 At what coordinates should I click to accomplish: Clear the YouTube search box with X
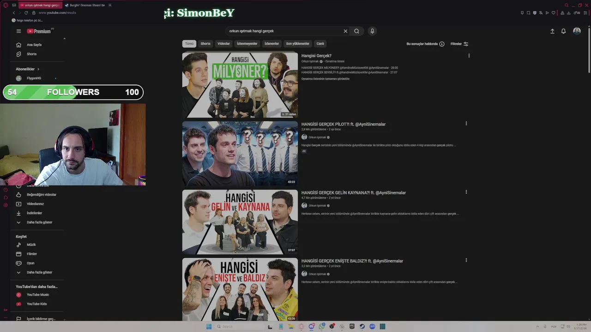[x=345, y=31]
